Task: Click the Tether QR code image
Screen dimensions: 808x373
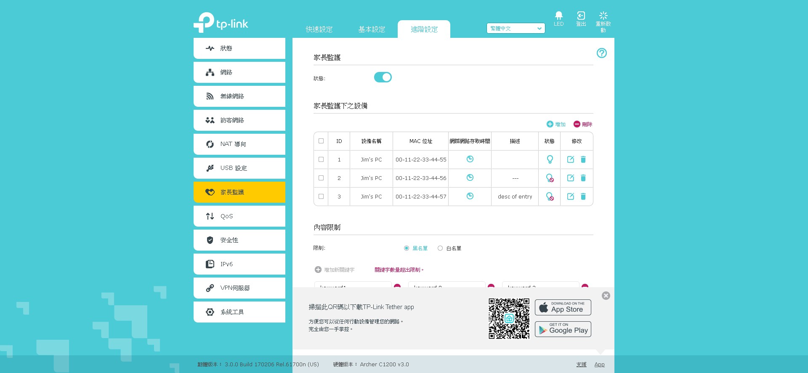Action: coord(509,318)
